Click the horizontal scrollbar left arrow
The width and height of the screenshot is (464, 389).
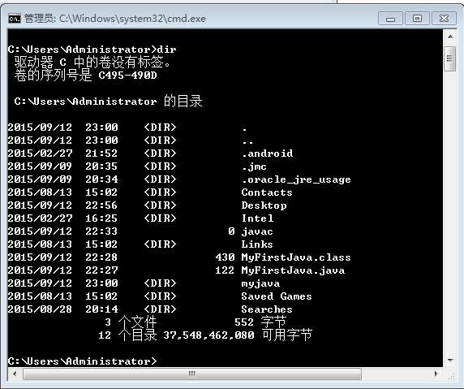point(15,374)
